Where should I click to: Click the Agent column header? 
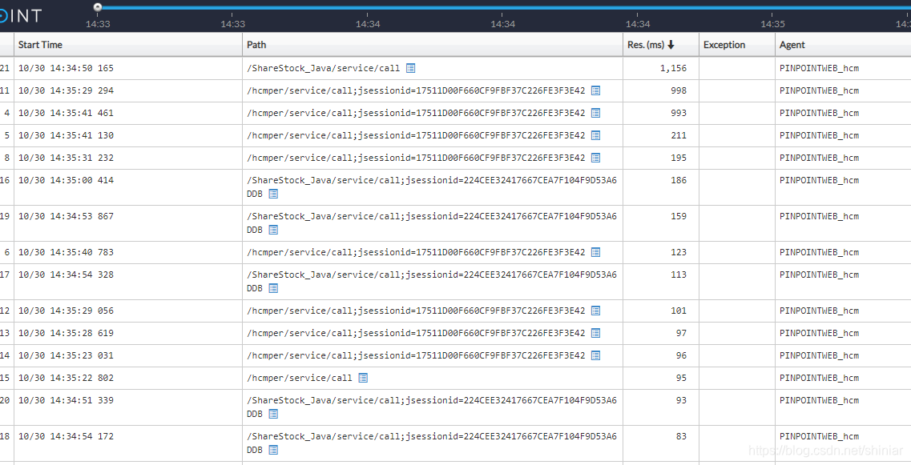tap(794, 44)
